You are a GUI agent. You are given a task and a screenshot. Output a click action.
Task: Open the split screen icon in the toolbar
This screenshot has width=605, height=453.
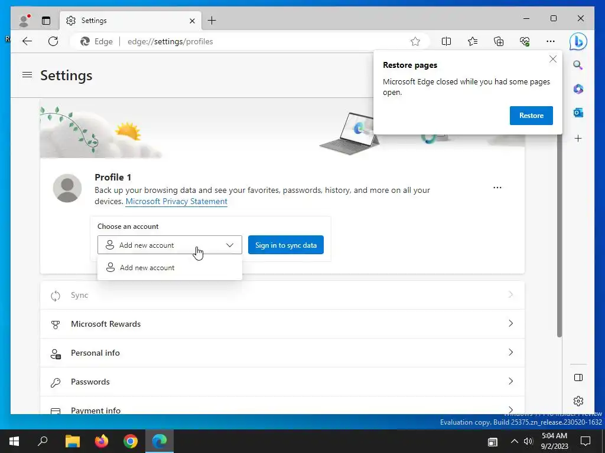(x=446, y=41)
